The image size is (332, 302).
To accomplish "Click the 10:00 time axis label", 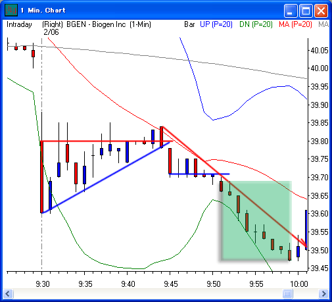I will point(299,284).
